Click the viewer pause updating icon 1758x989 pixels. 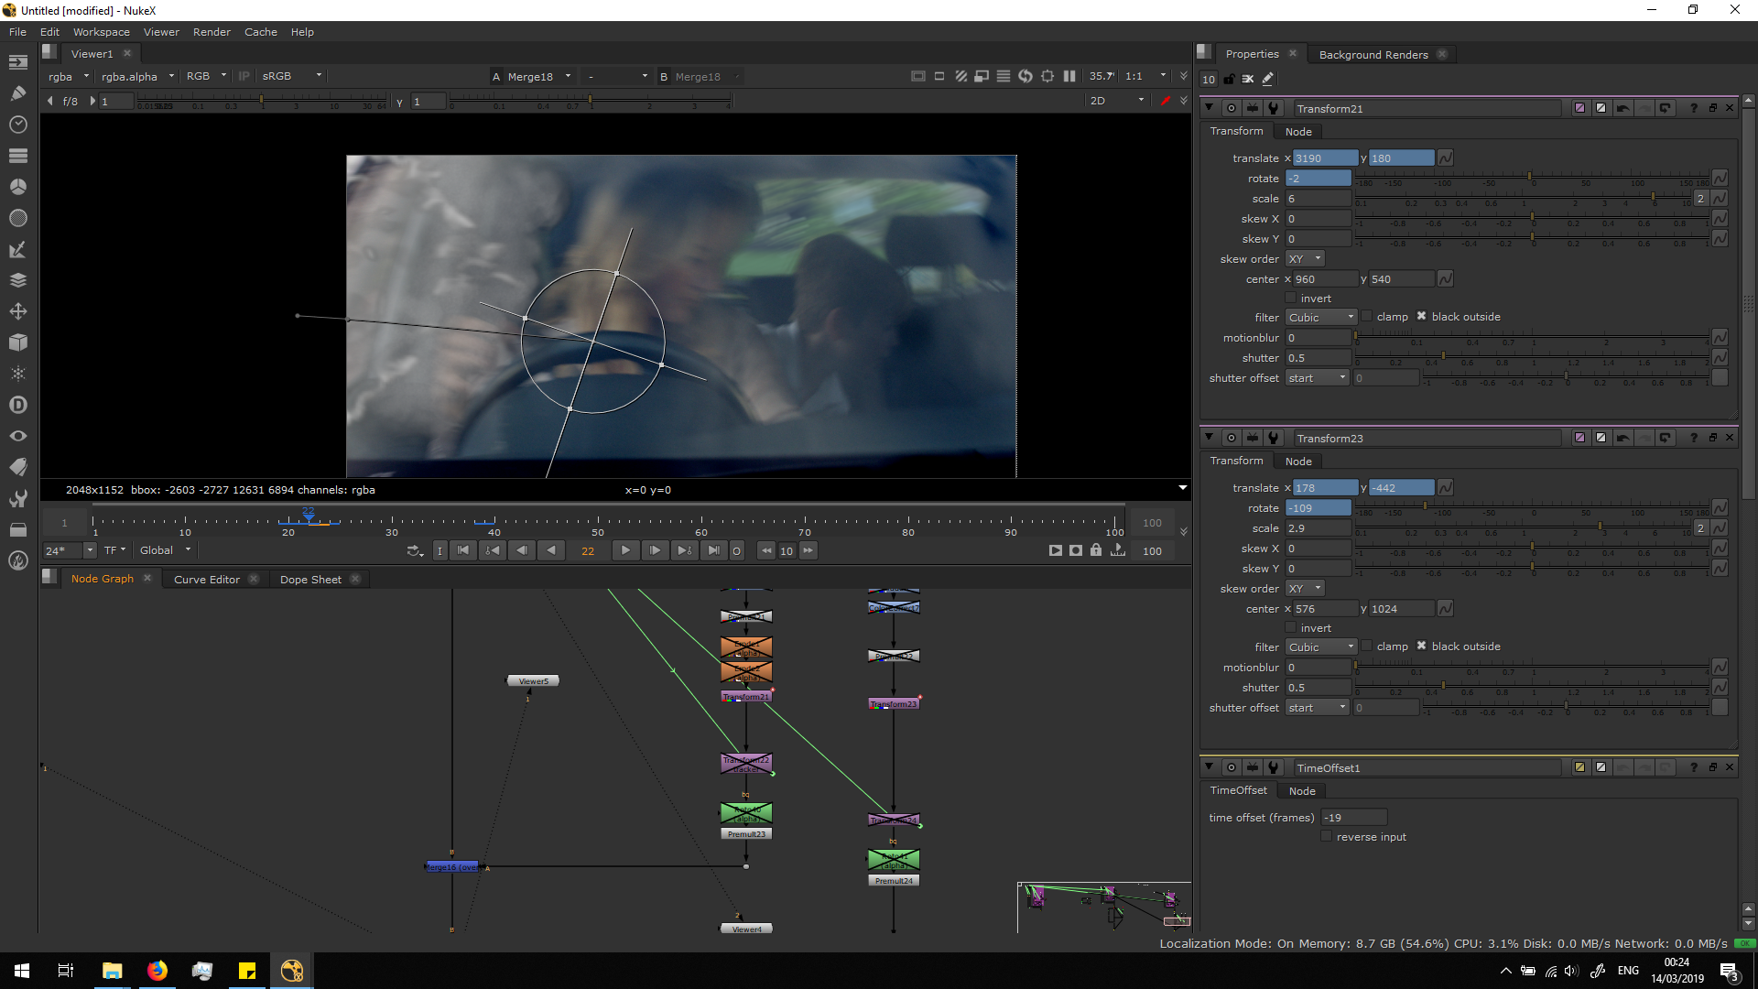[1069, 76]
